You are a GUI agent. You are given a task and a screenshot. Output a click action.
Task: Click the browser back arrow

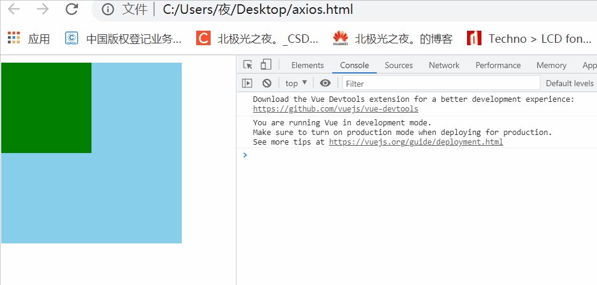[14, 9]
